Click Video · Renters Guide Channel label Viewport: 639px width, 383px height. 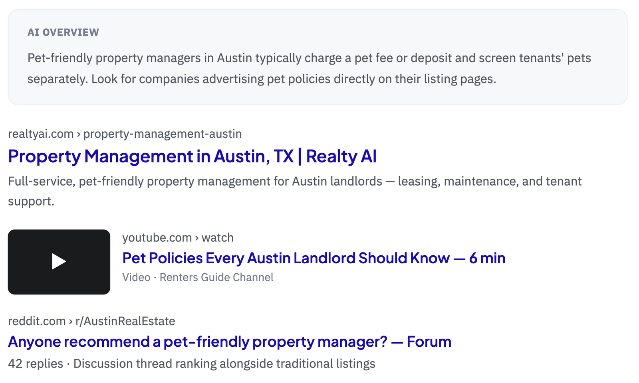[198, 277]
